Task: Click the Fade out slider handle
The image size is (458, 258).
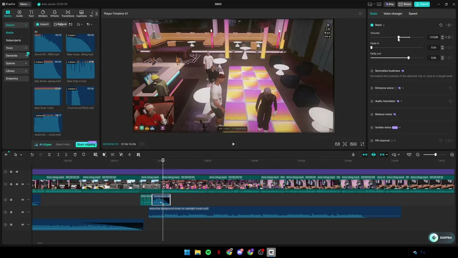Action: (x=408, y=58)
